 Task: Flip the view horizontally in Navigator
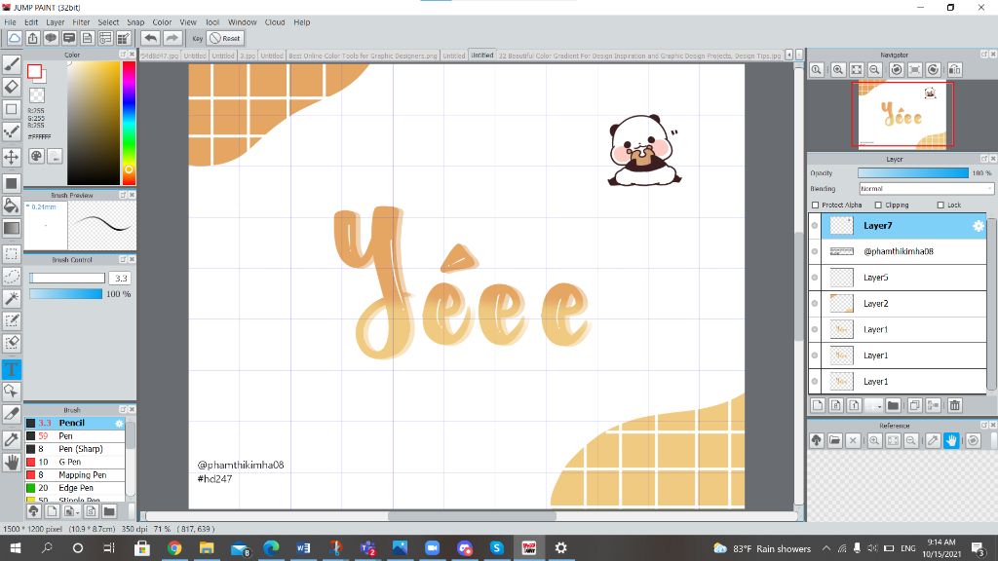(955, 70)
